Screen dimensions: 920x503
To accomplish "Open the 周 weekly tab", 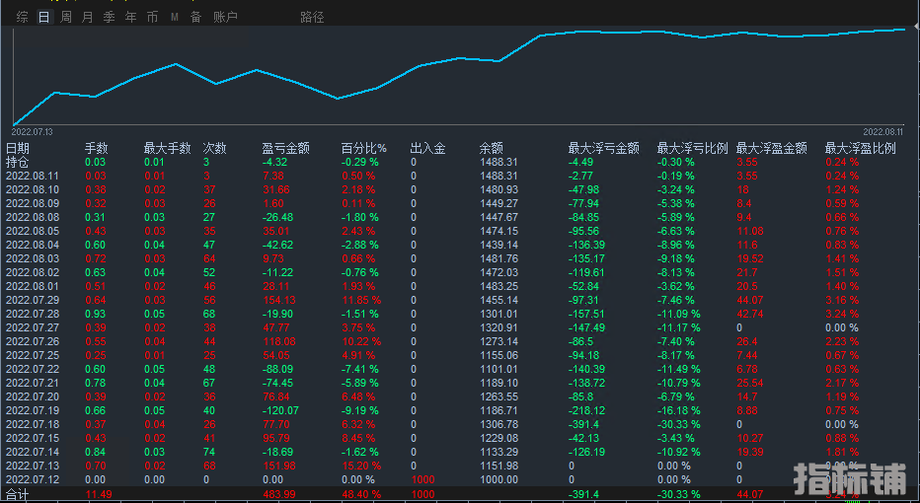I will 66,17.
